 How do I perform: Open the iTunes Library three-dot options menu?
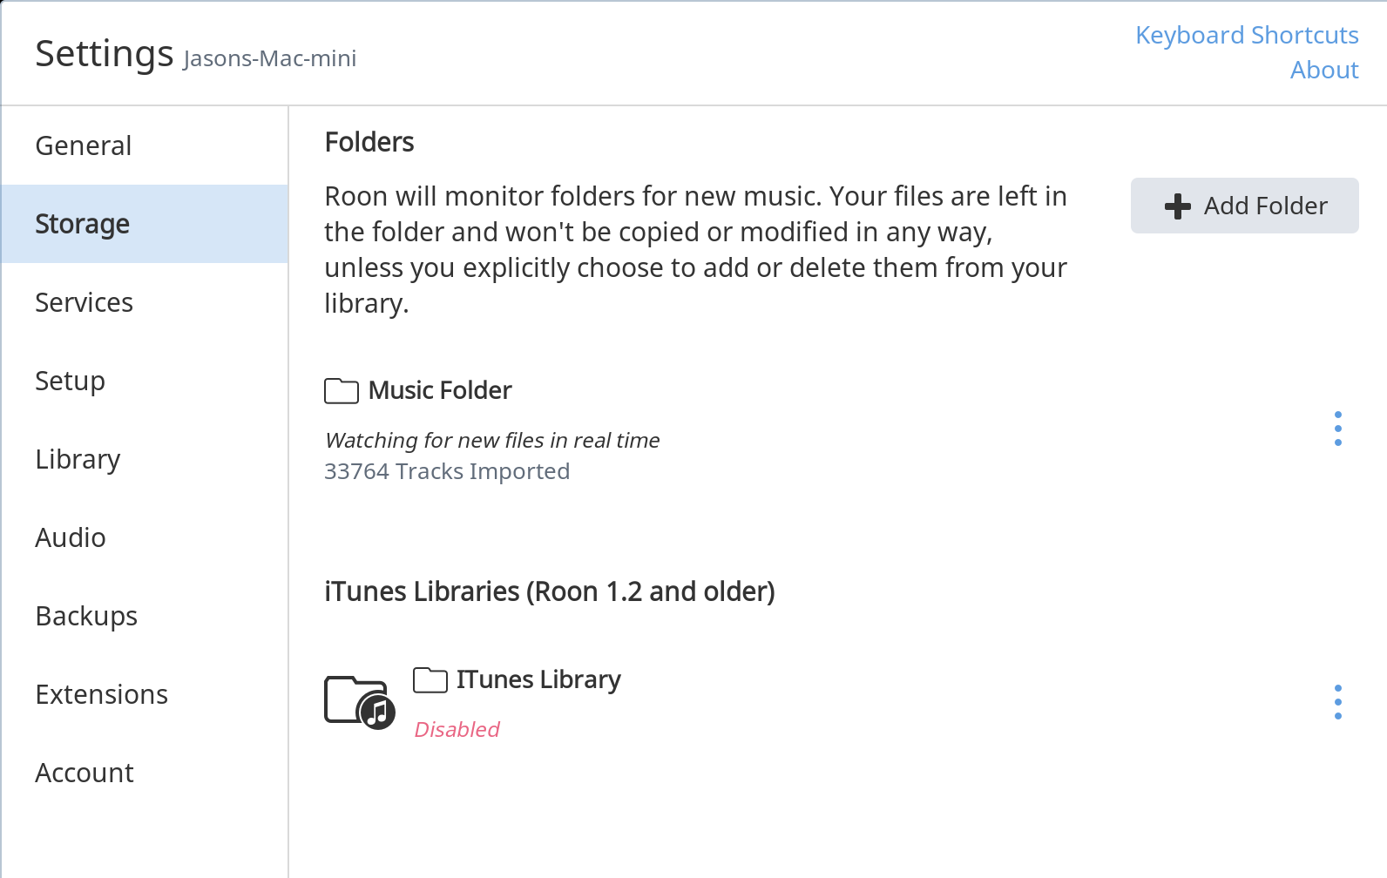pyautogui.click(x=1338, y=702)
